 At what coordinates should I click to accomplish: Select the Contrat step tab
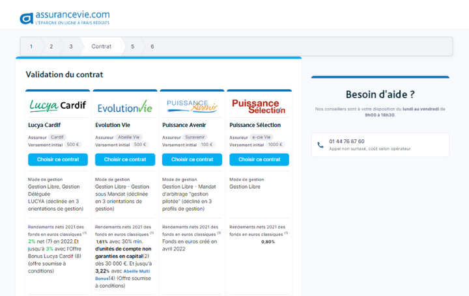101,47
